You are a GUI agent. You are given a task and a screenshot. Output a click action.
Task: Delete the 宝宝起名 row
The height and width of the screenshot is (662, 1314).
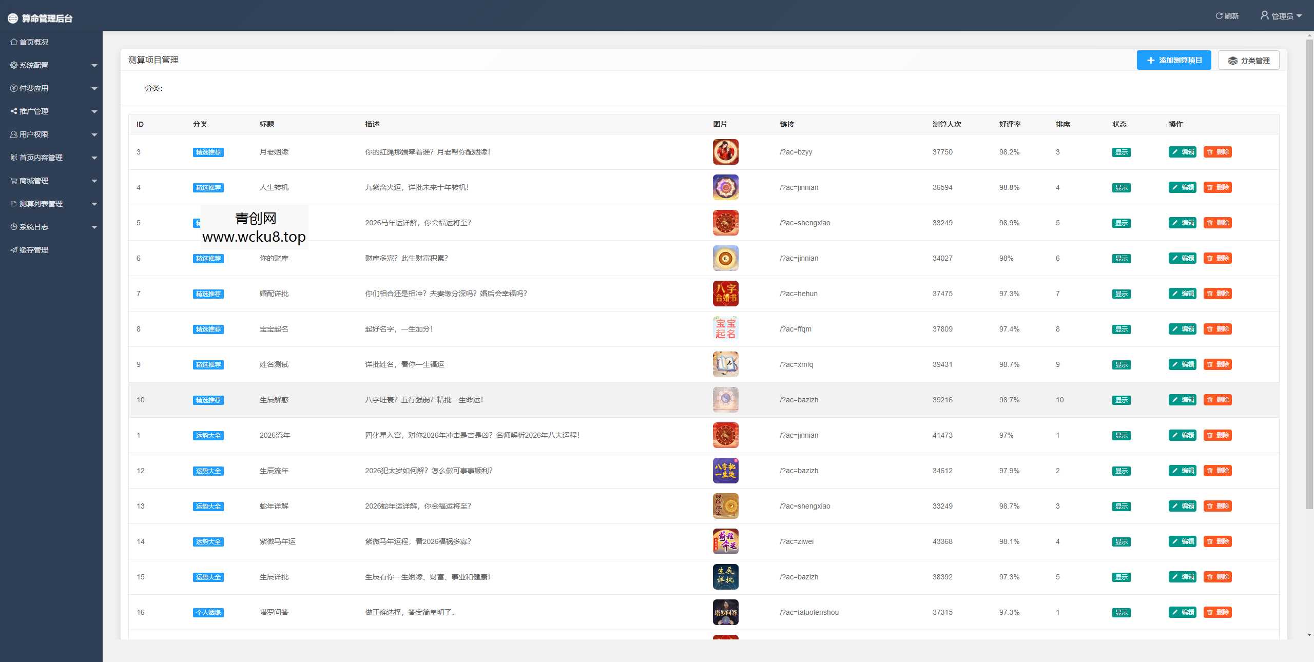(1218, 329)
